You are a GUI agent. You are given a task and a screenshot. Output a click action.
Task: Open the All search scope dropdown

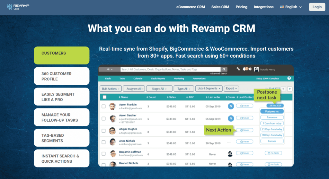(109, 69)
